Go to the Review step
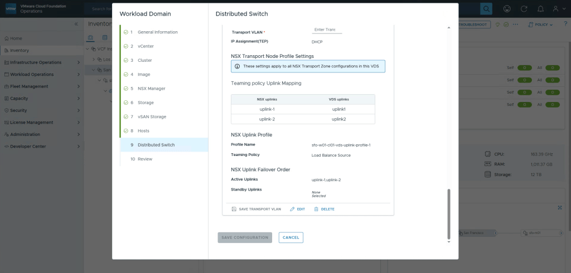The image size is (571, 273). [144, 159]
